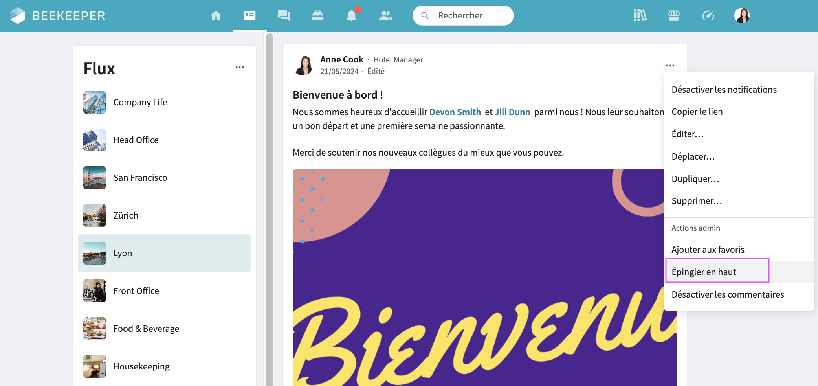The image size is (818, 386).
Task: Select Désactiver les commentaires
Action: (728, 294)
